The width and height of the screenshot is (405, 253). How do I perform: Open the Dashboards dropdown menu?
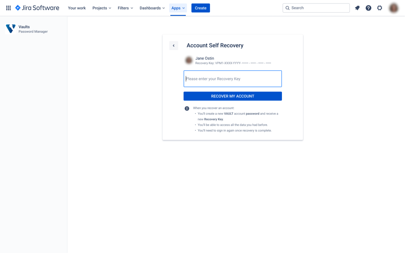(x=152, y=8)
